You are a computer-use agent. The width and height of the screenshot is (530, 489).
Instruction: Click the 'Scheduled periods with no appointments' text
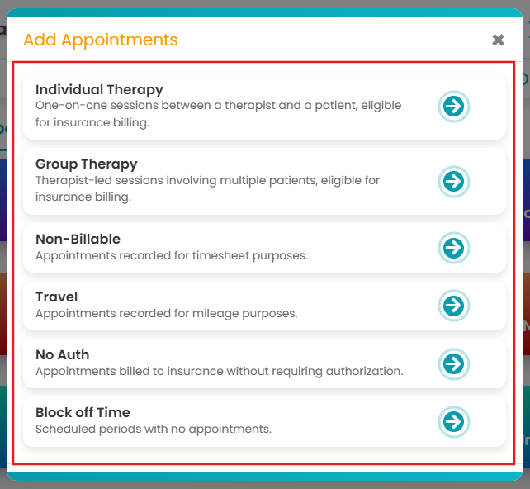click(x=154, y=429)
